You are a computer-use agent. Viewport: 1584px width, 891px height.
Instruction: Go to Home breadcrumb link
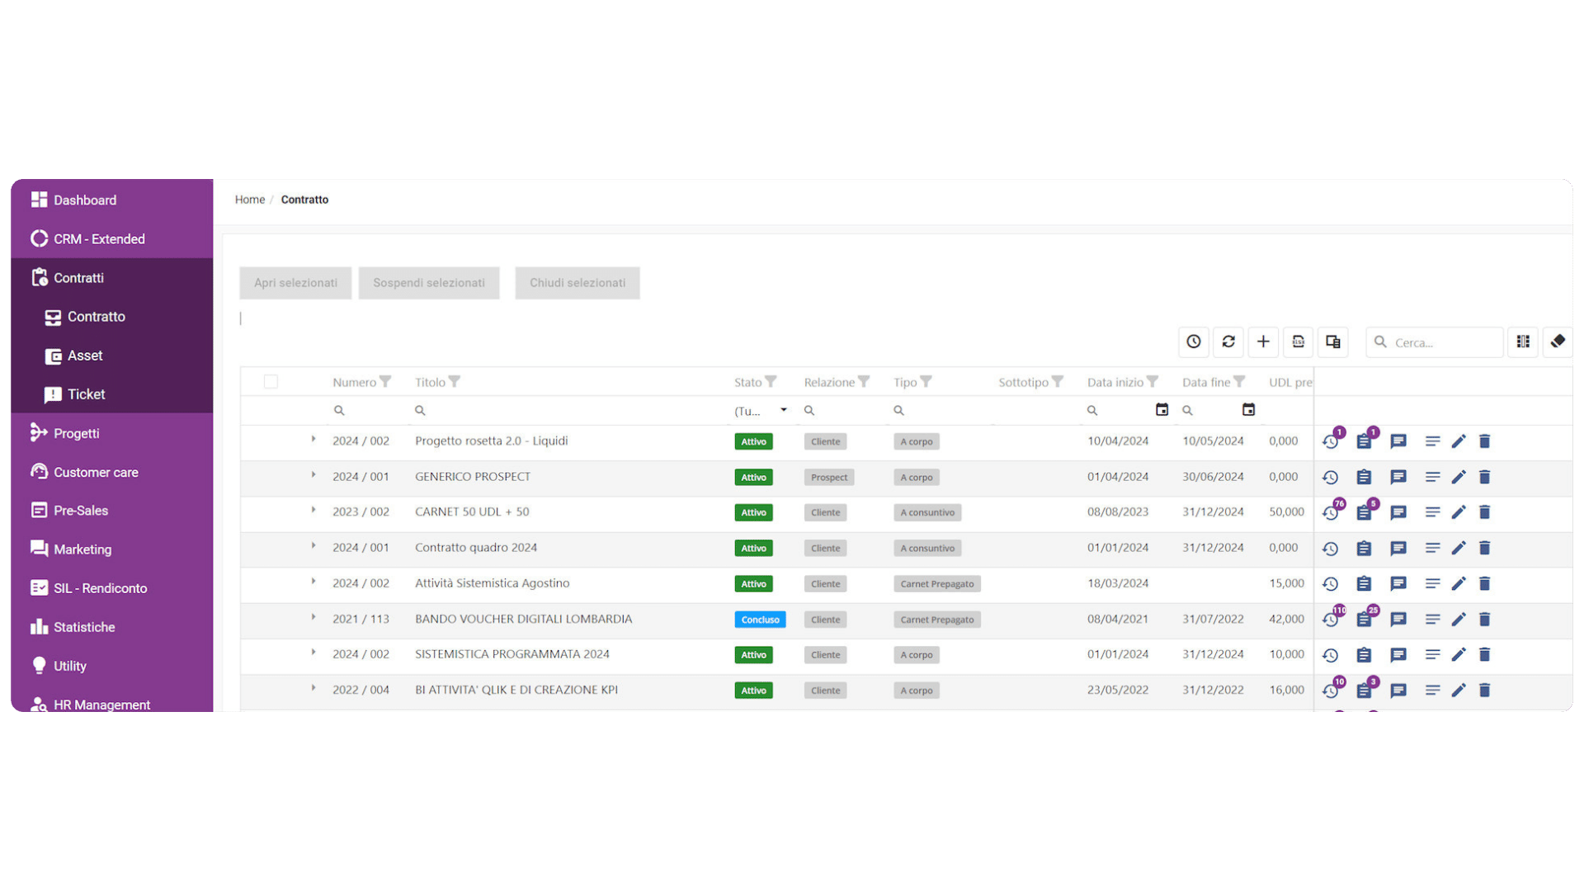pos(250,200)
